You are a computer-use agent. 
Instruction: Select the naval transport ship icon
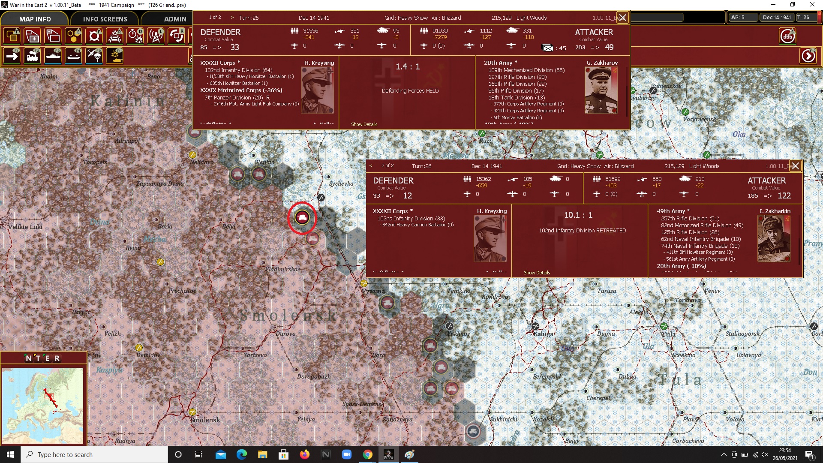[53, 56]
